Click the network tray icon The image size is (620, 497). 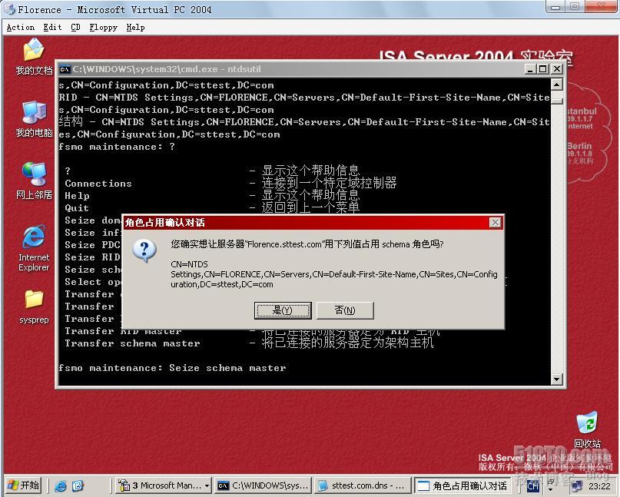tap(577, 486)
